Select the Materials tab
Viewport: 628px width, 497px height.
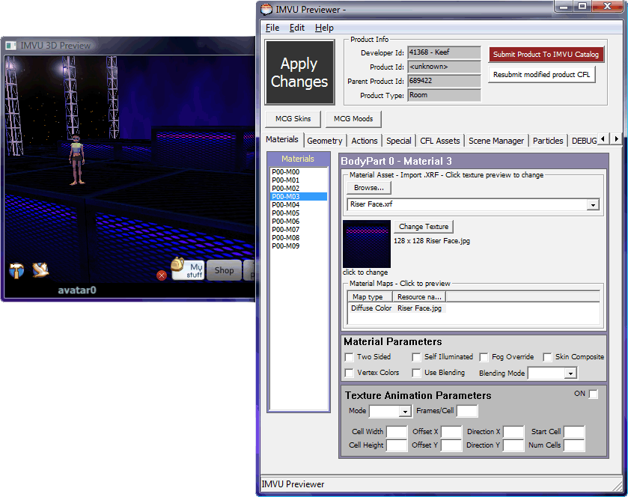coord(282,139)
